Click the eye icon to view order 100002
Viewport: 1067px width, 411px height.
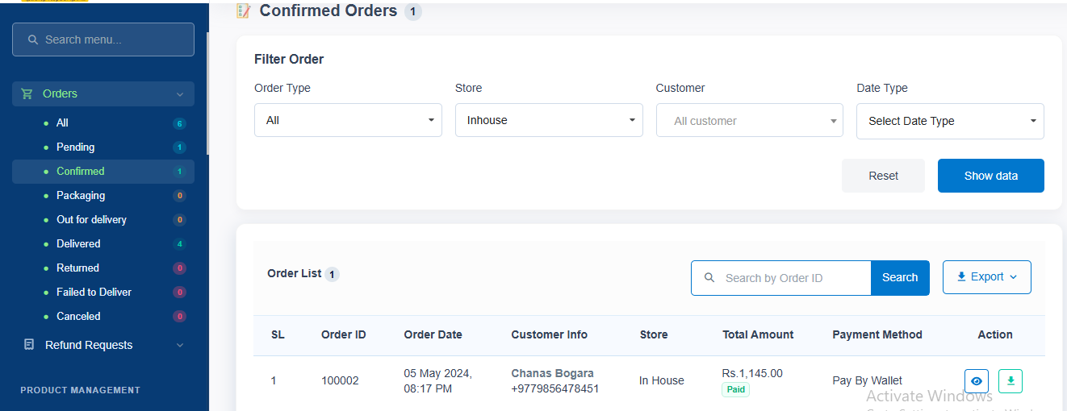click(x=977, y=380)
